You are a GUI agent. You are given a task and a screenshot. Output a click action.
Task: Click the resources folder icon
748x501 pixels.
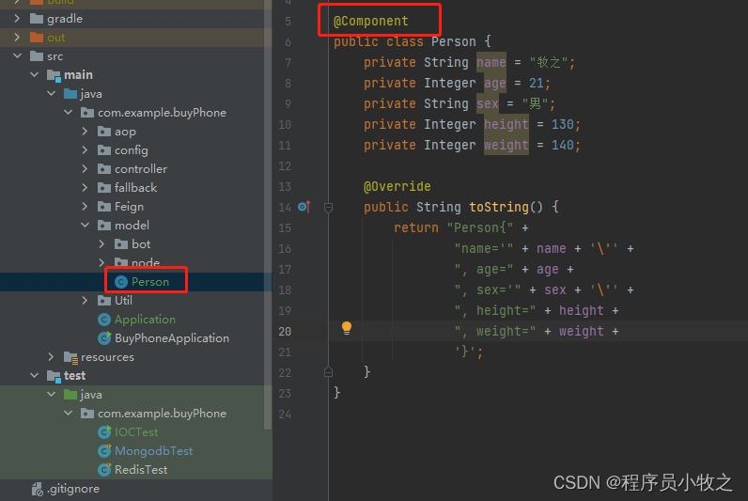70,357
